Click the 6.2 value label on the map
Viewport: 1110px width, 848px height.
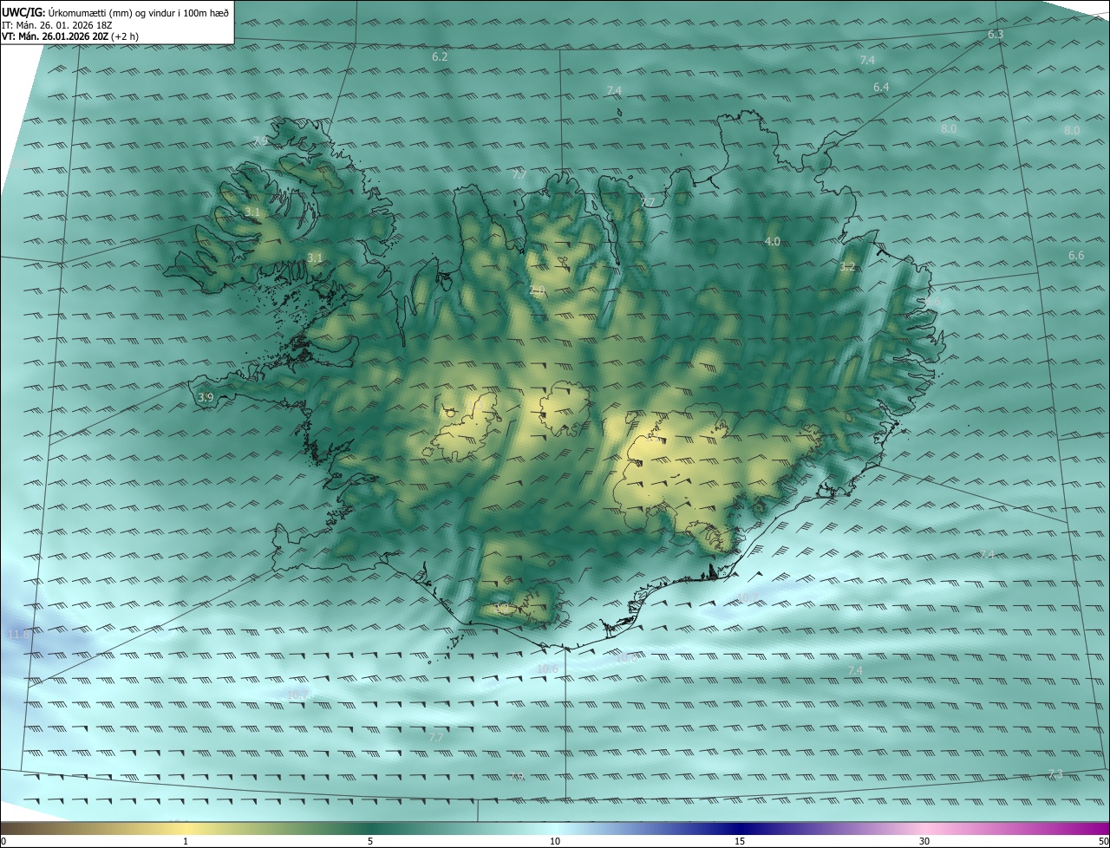440,56
